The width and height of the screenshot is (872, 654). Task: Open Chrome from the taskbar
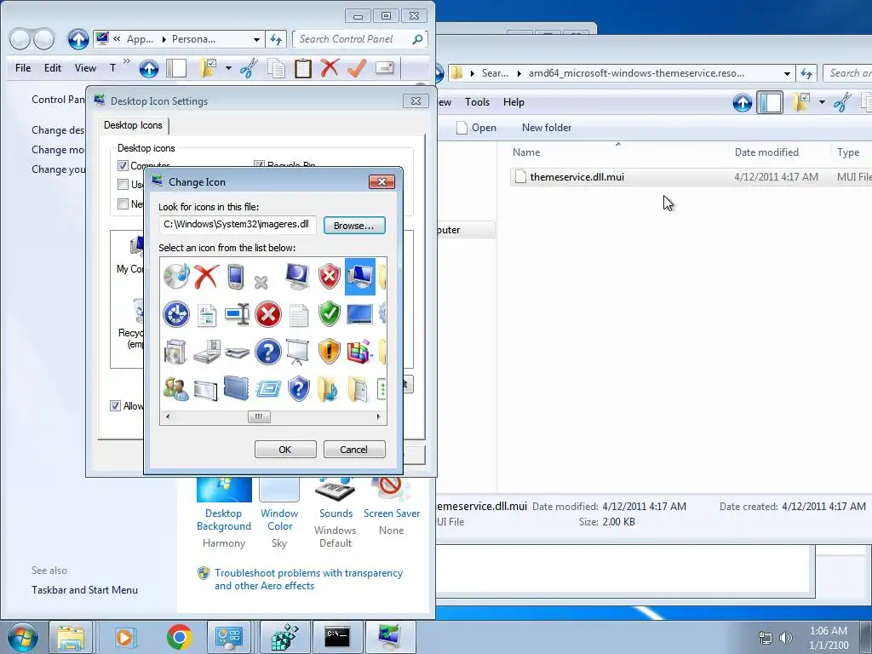[179, 637]
